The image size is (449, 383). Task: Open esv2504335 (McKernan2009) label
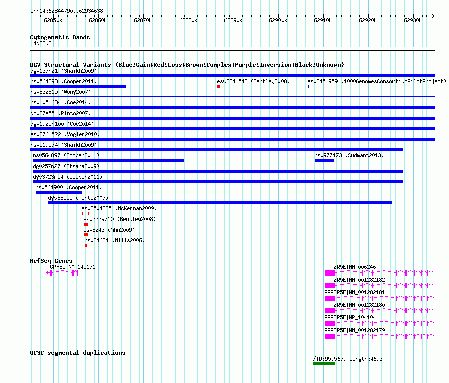coord(119,208)
